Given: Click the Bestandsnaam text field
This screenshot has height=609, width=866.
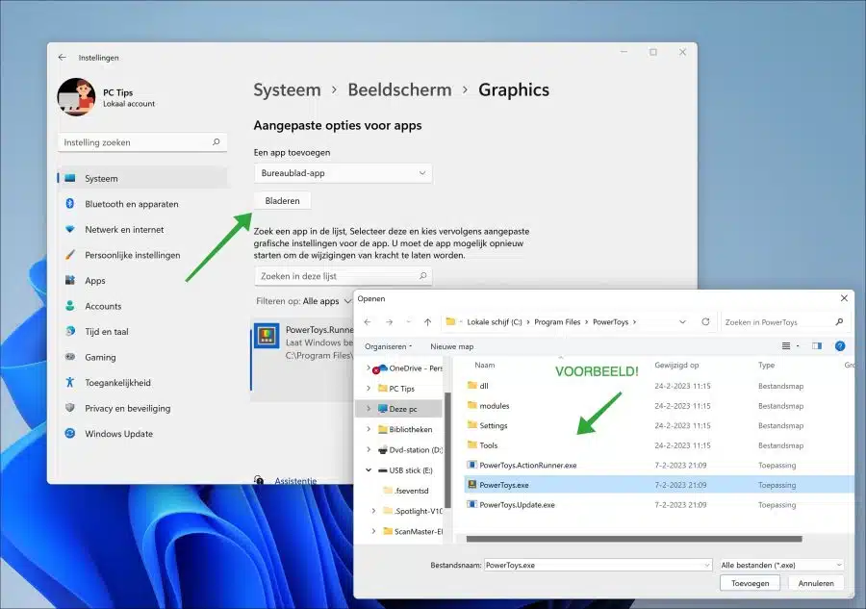Looking at the screenshot, I should coord(598,565).
